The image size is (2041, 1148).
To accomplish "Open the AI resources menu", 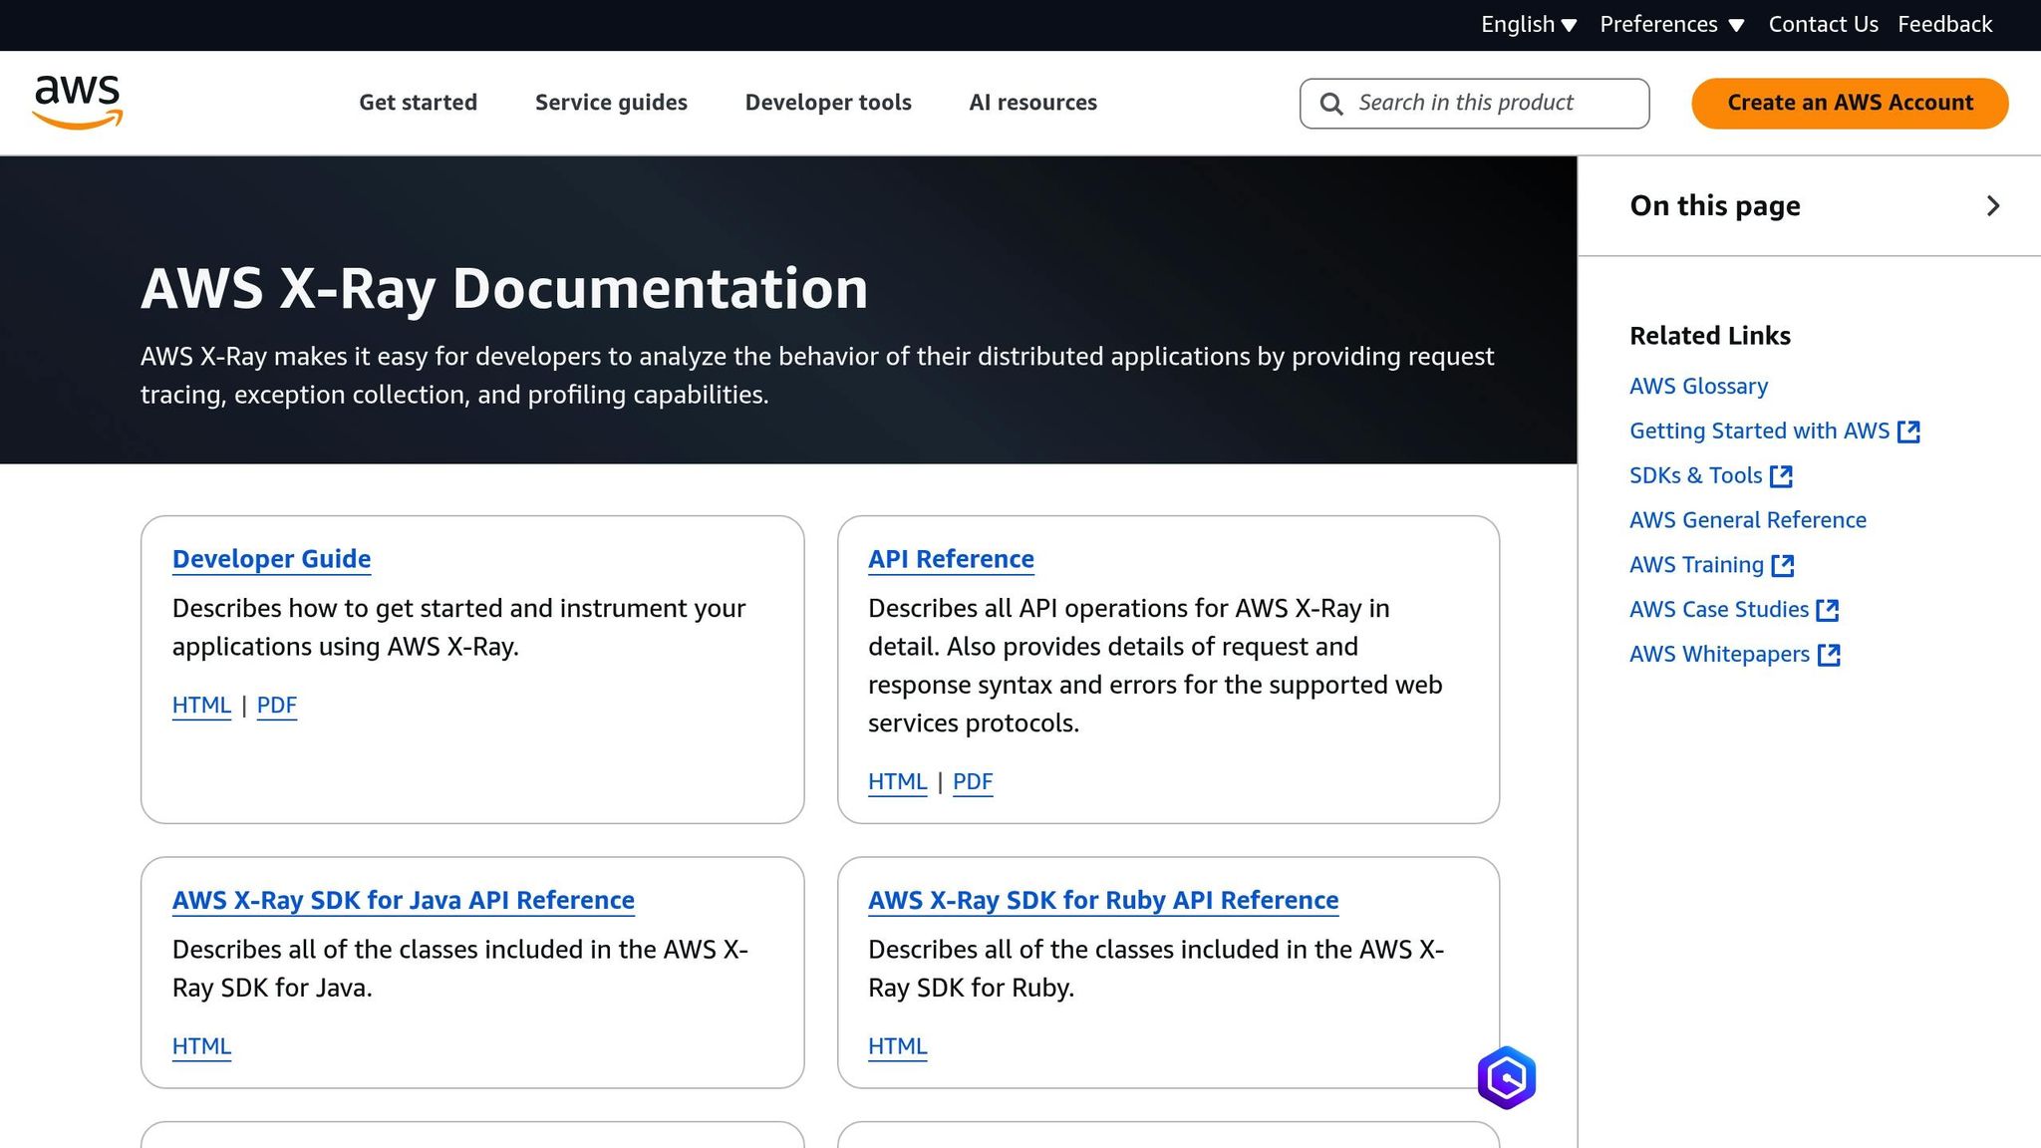I will pos(1032,103).
